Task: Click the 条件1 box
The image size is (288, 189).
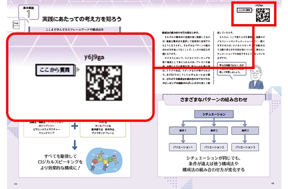Action: click(x=183, y=131)
